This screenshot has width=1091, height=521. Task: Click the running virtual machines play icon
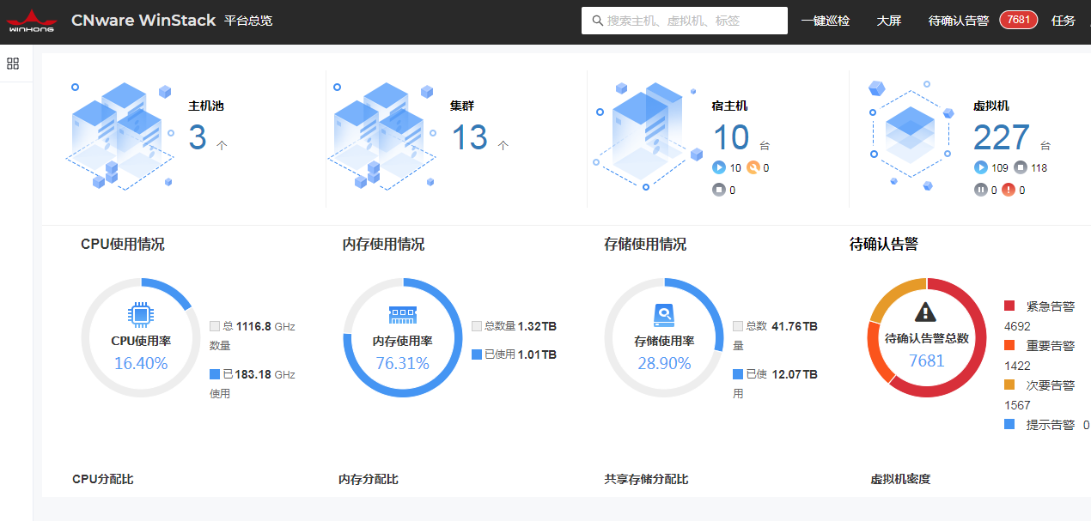click(x=980, y=168)
